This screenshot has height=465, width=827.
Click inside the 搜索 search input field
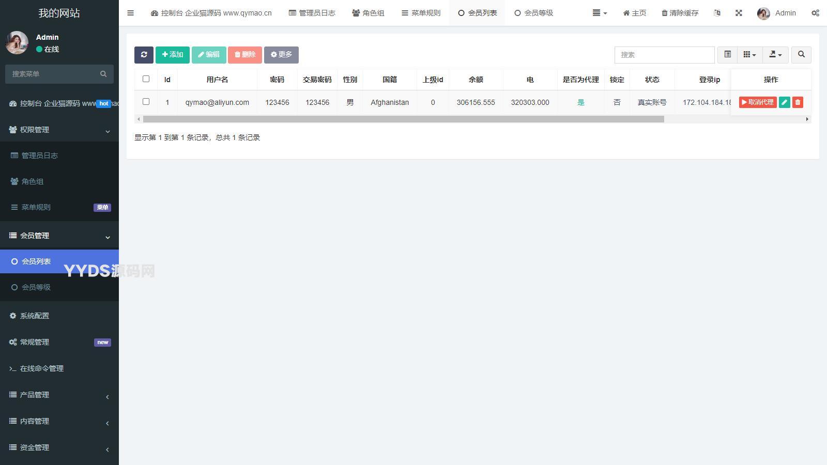pyautogui.click(x=664, y=55)
